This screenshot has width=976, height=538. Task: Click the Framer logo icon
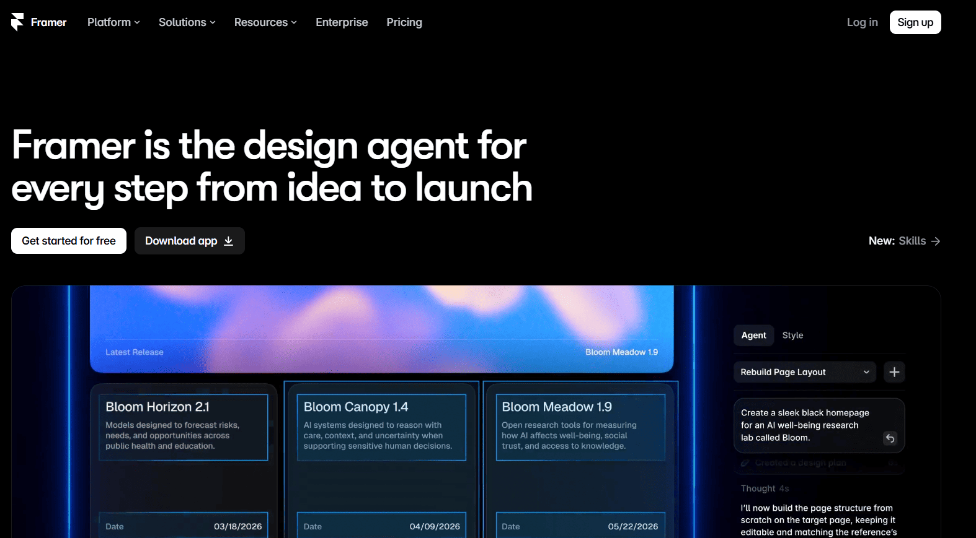(17, 22)
